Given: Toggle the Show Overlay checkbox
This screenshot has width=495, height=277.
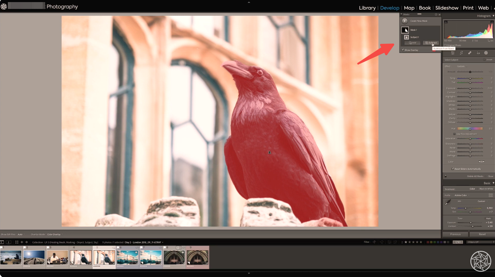Looking at the screenshot, I should click(x=403, y=50).
